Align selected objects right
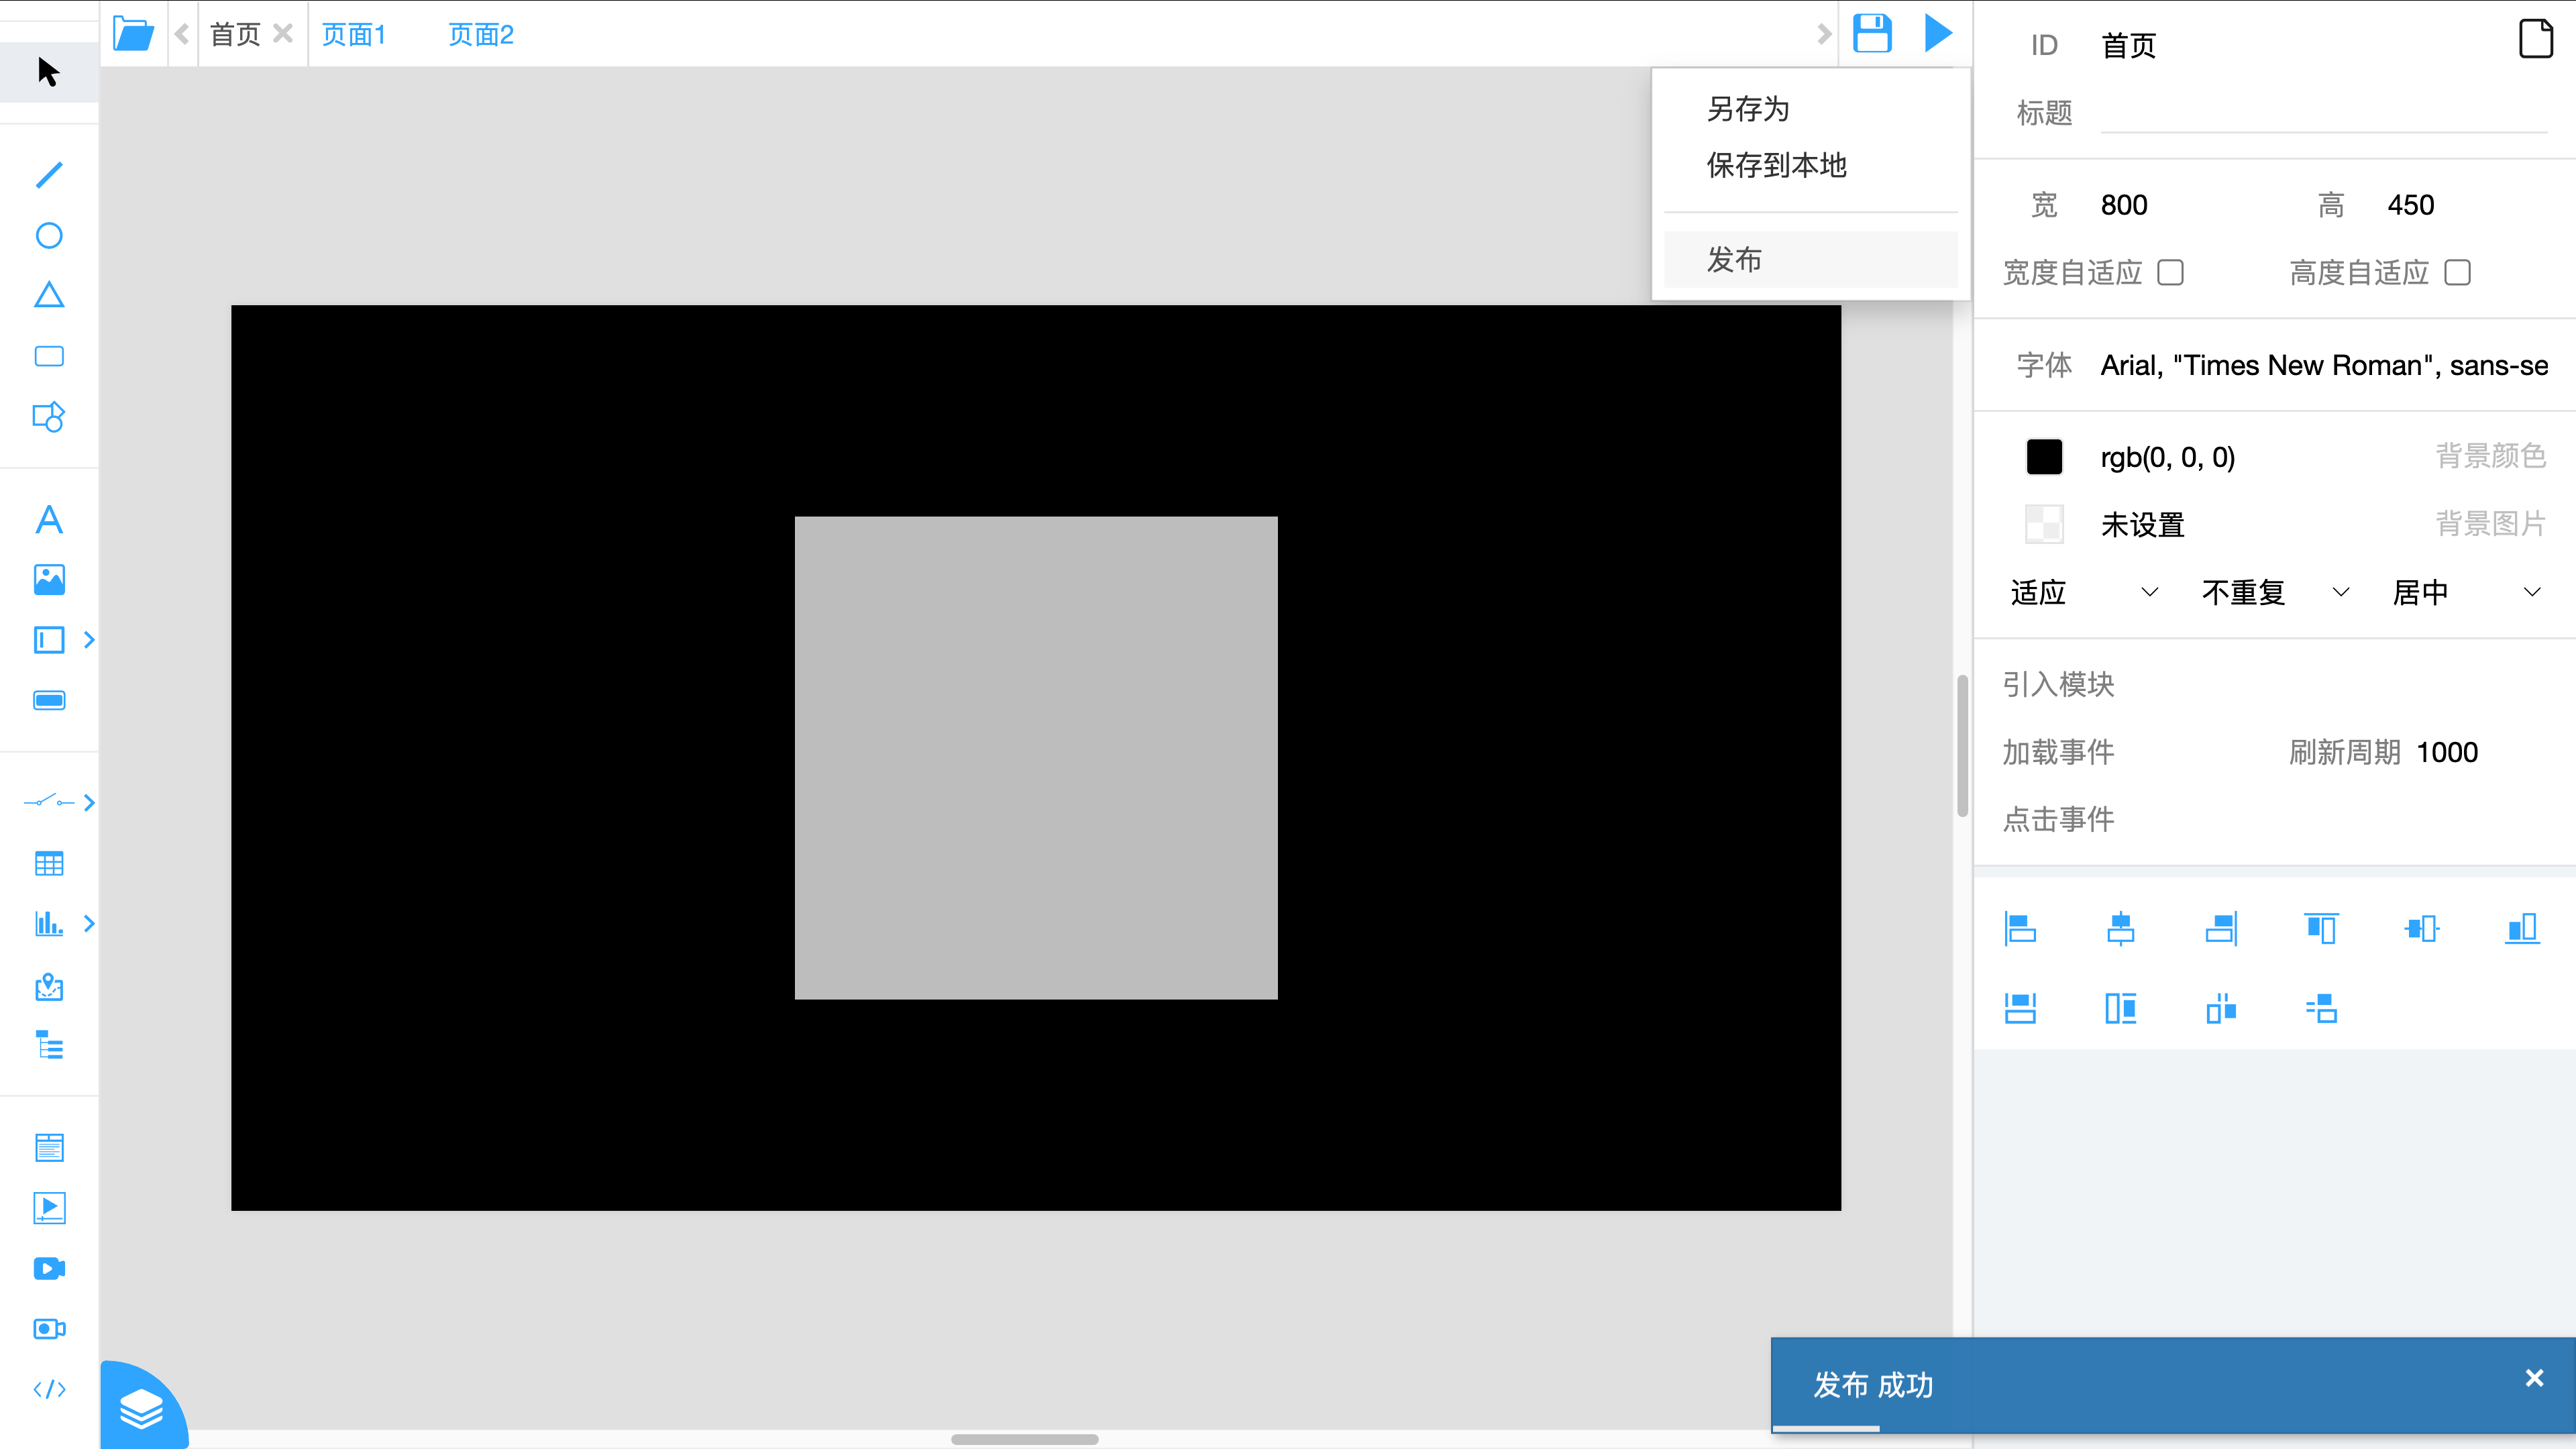Viewport: 2576px width, 1449px height. pos(2221,928)
